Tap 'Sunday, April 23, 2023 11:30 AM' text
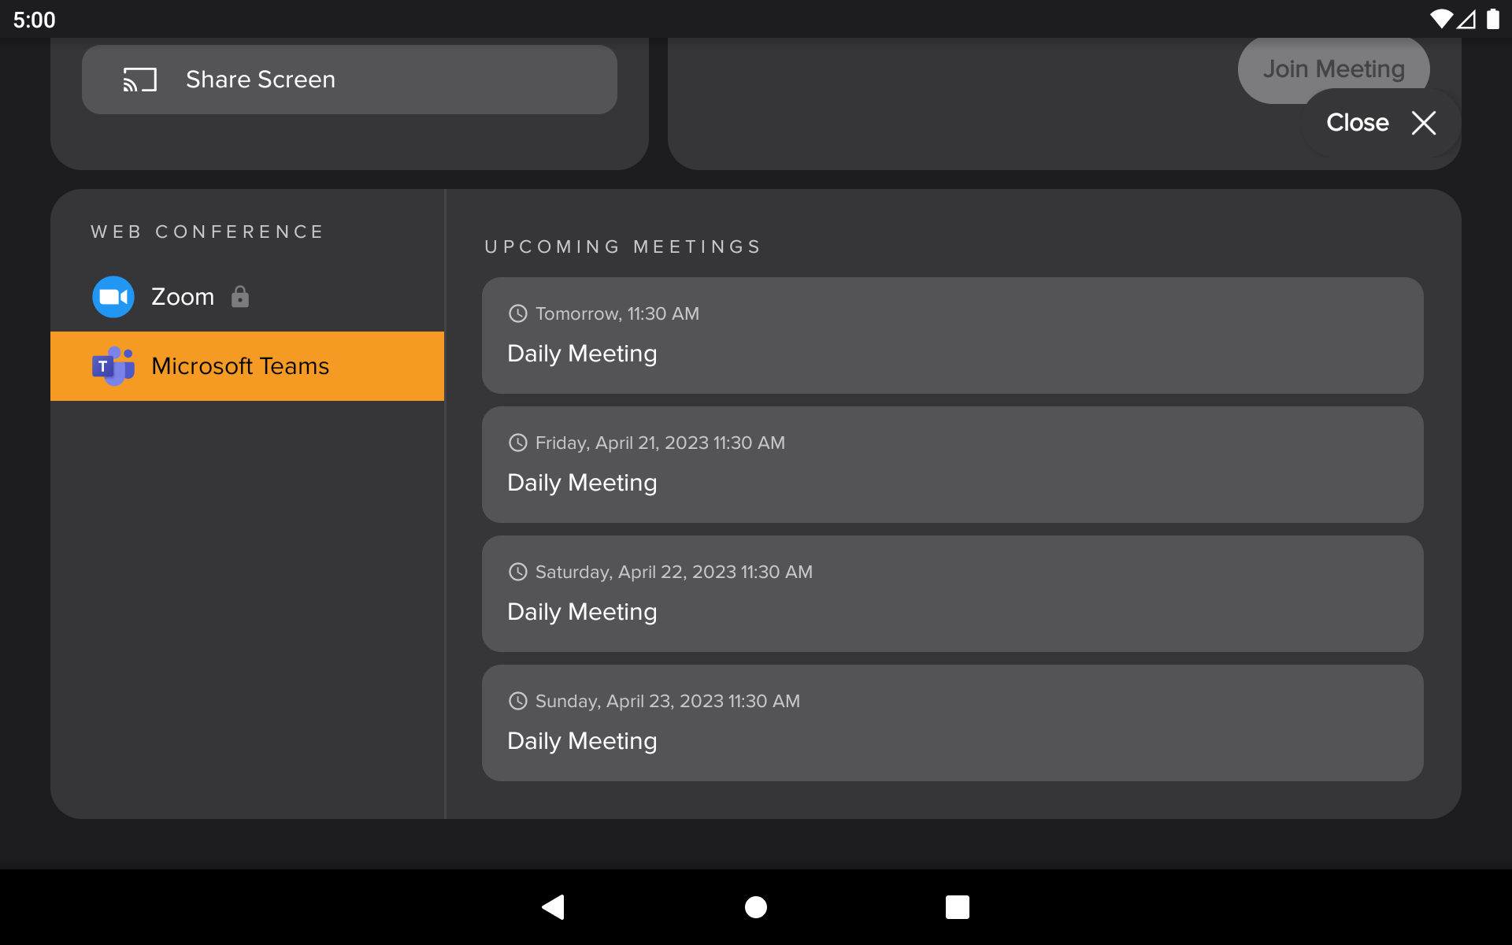Viewport: 1512px width, 945px height. click(668, 701)
